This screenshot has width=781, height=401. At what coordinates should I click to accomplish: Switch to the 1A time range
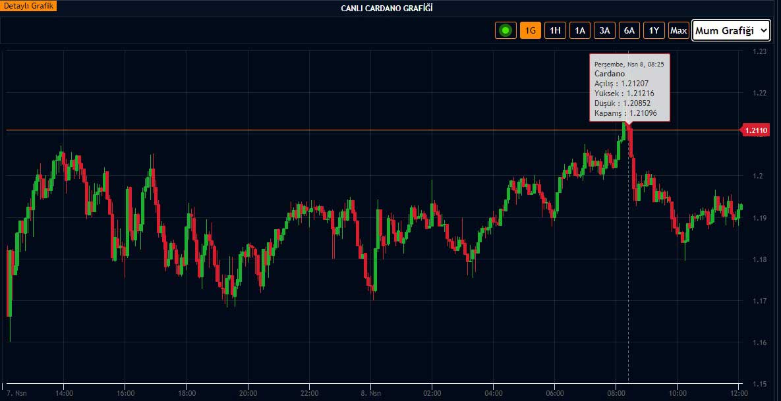pos(580,30)
